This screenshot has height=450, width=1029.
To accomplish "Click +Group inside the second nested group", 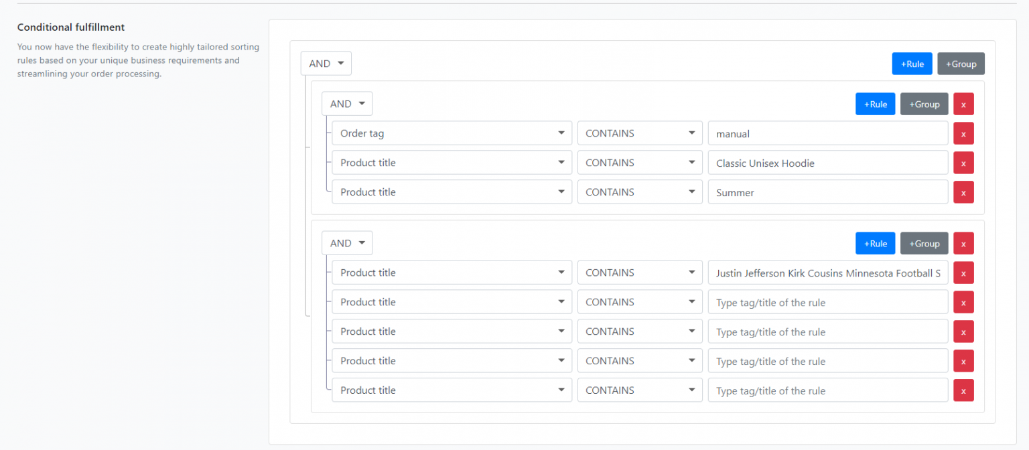I will tap(924, 243).
